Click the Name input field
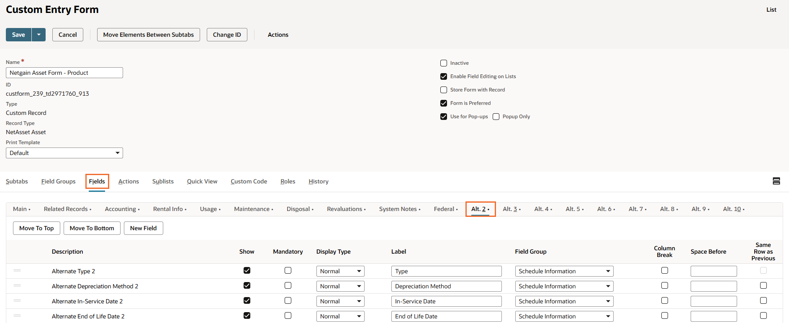Screen dimensions: 789x323 pyautogui.click(x=64, y=73)
